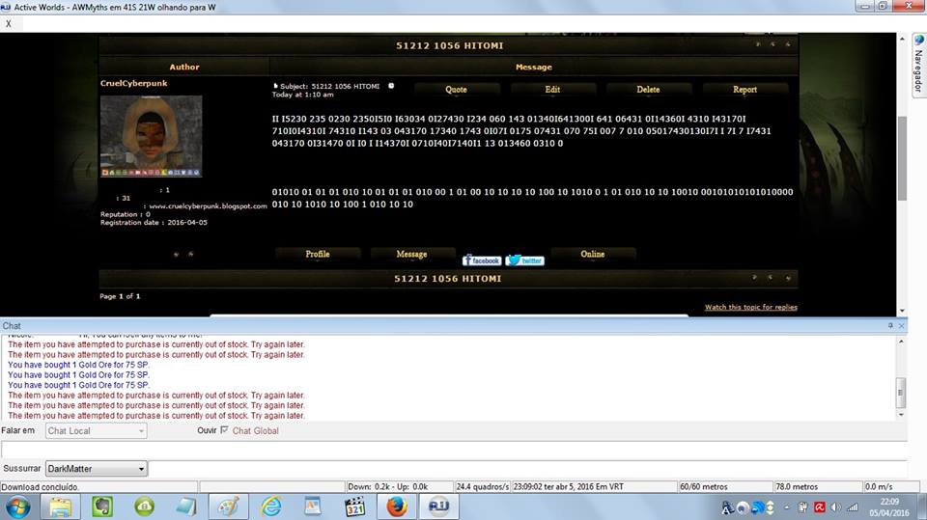927x520 pixels.
Task: Click the Twitter share icon
Action: click(525, 260)
